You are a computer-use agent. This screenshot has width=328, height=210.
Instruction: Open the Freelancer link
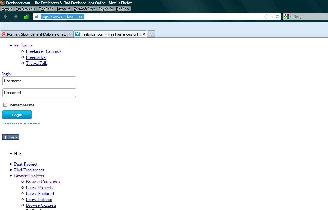click(24, 46)
